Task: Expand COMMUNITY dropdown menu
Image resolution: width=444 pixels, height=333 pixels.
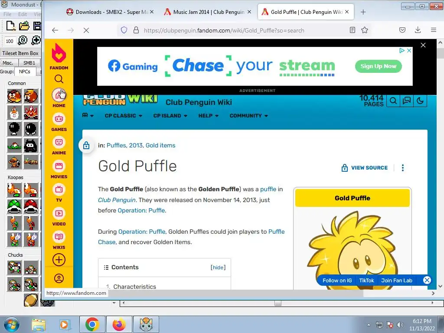Action: pos(248,115)
